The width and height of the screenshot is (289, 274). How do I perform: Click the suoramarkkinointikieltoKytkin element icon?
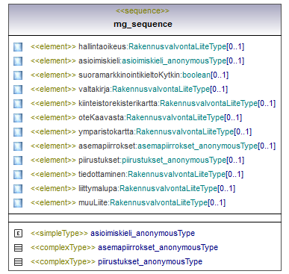pyautogui.click(x=18, y=75)
